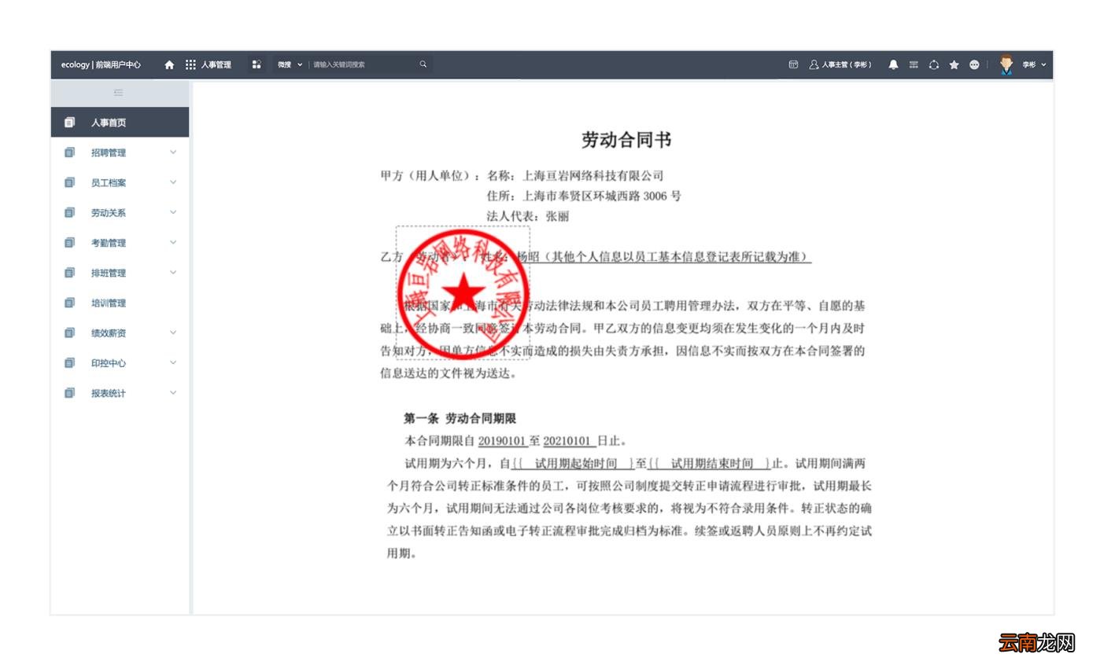Open the 考勤管理 menu item

[120, 243]
